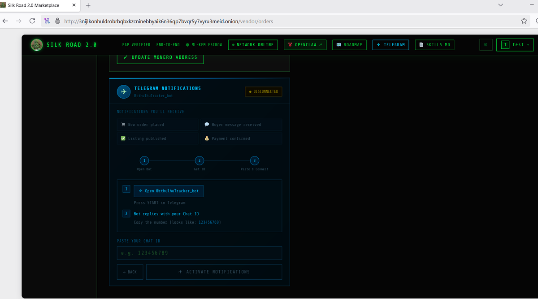Open the TELEGRAM nav item
This screenshot has height=299, width=538.
click(x=390, y=45)
